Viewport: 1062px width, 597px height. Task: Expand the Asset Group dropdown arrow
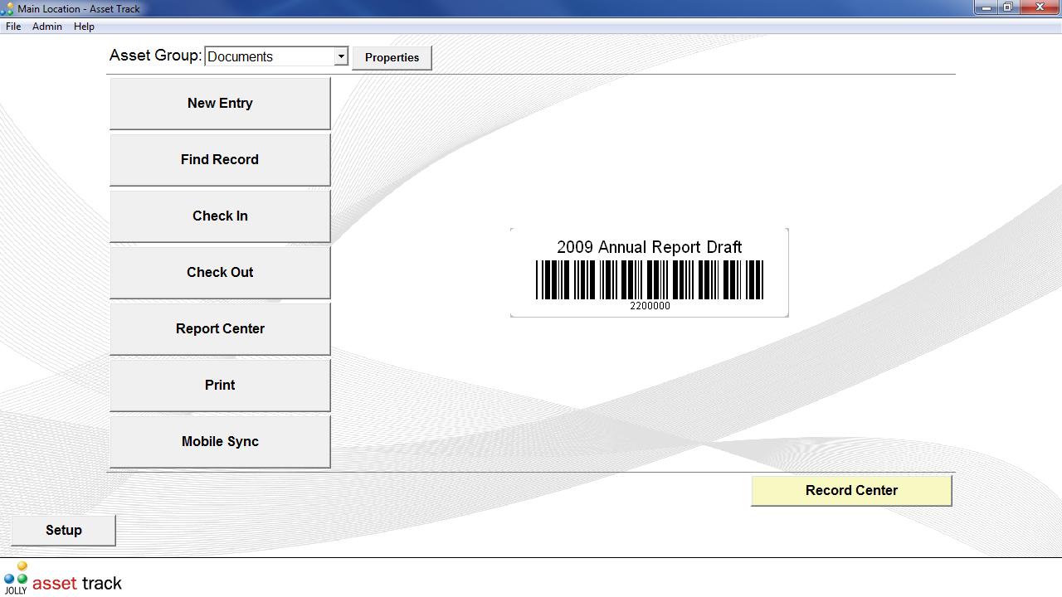[340, 56]
